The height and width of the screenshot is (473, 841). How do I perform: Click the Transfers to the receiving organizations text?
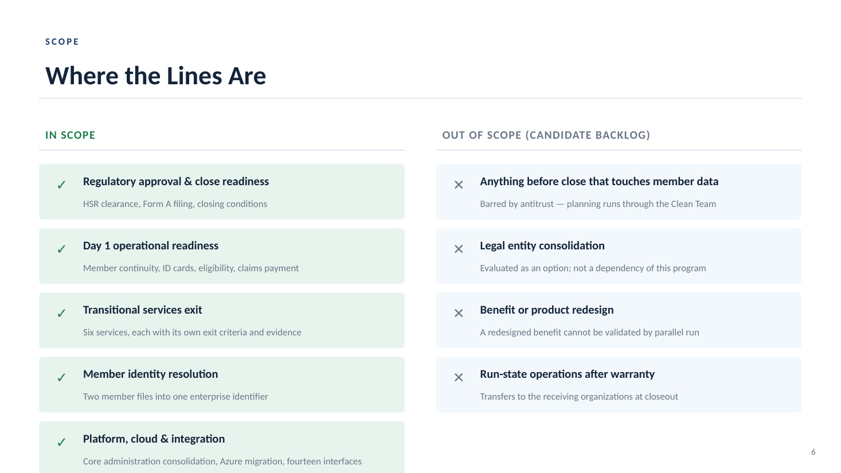tap(579, 397)
